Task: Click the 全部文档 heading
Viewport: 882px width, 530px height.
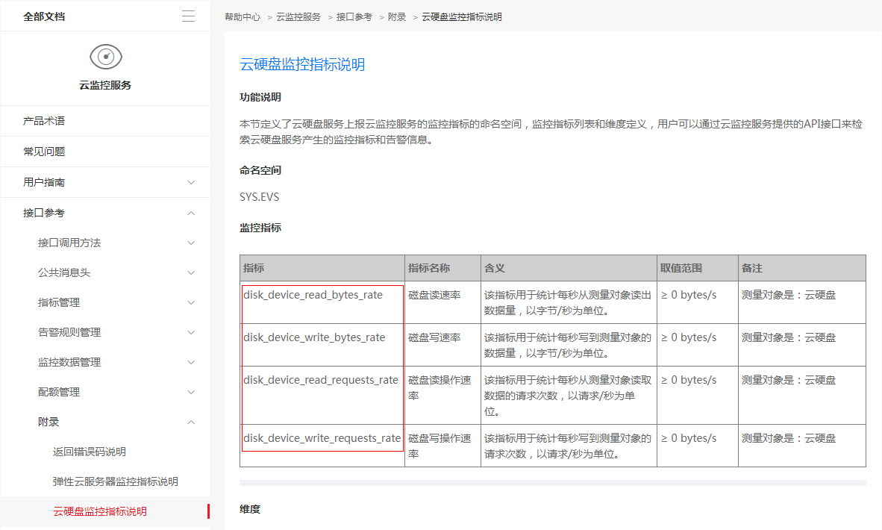Action: (44, 16)
